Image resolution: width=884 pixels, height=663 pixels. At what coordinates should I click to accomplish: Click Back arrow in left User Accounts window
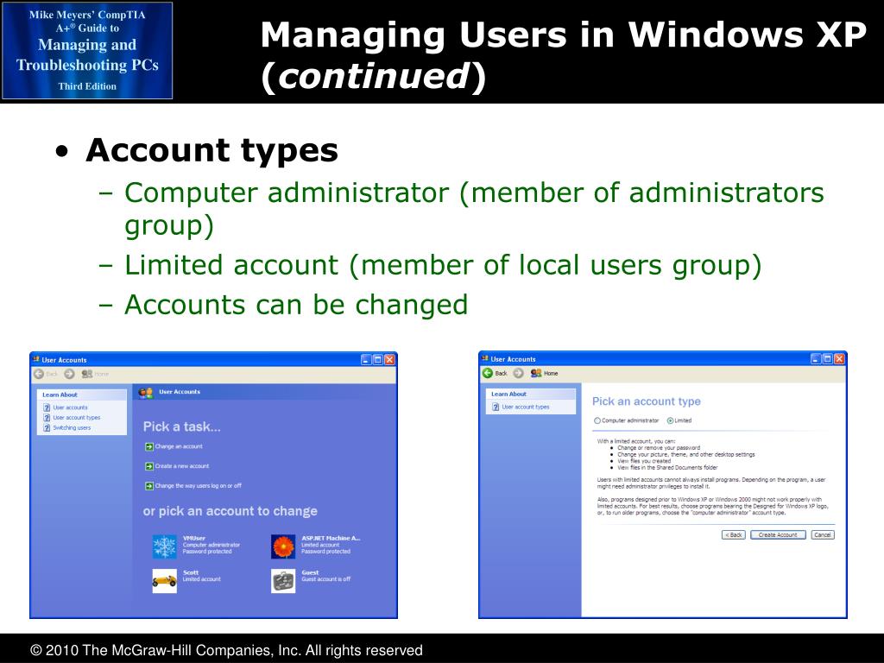pyautogui.click(x=39, y=374)
